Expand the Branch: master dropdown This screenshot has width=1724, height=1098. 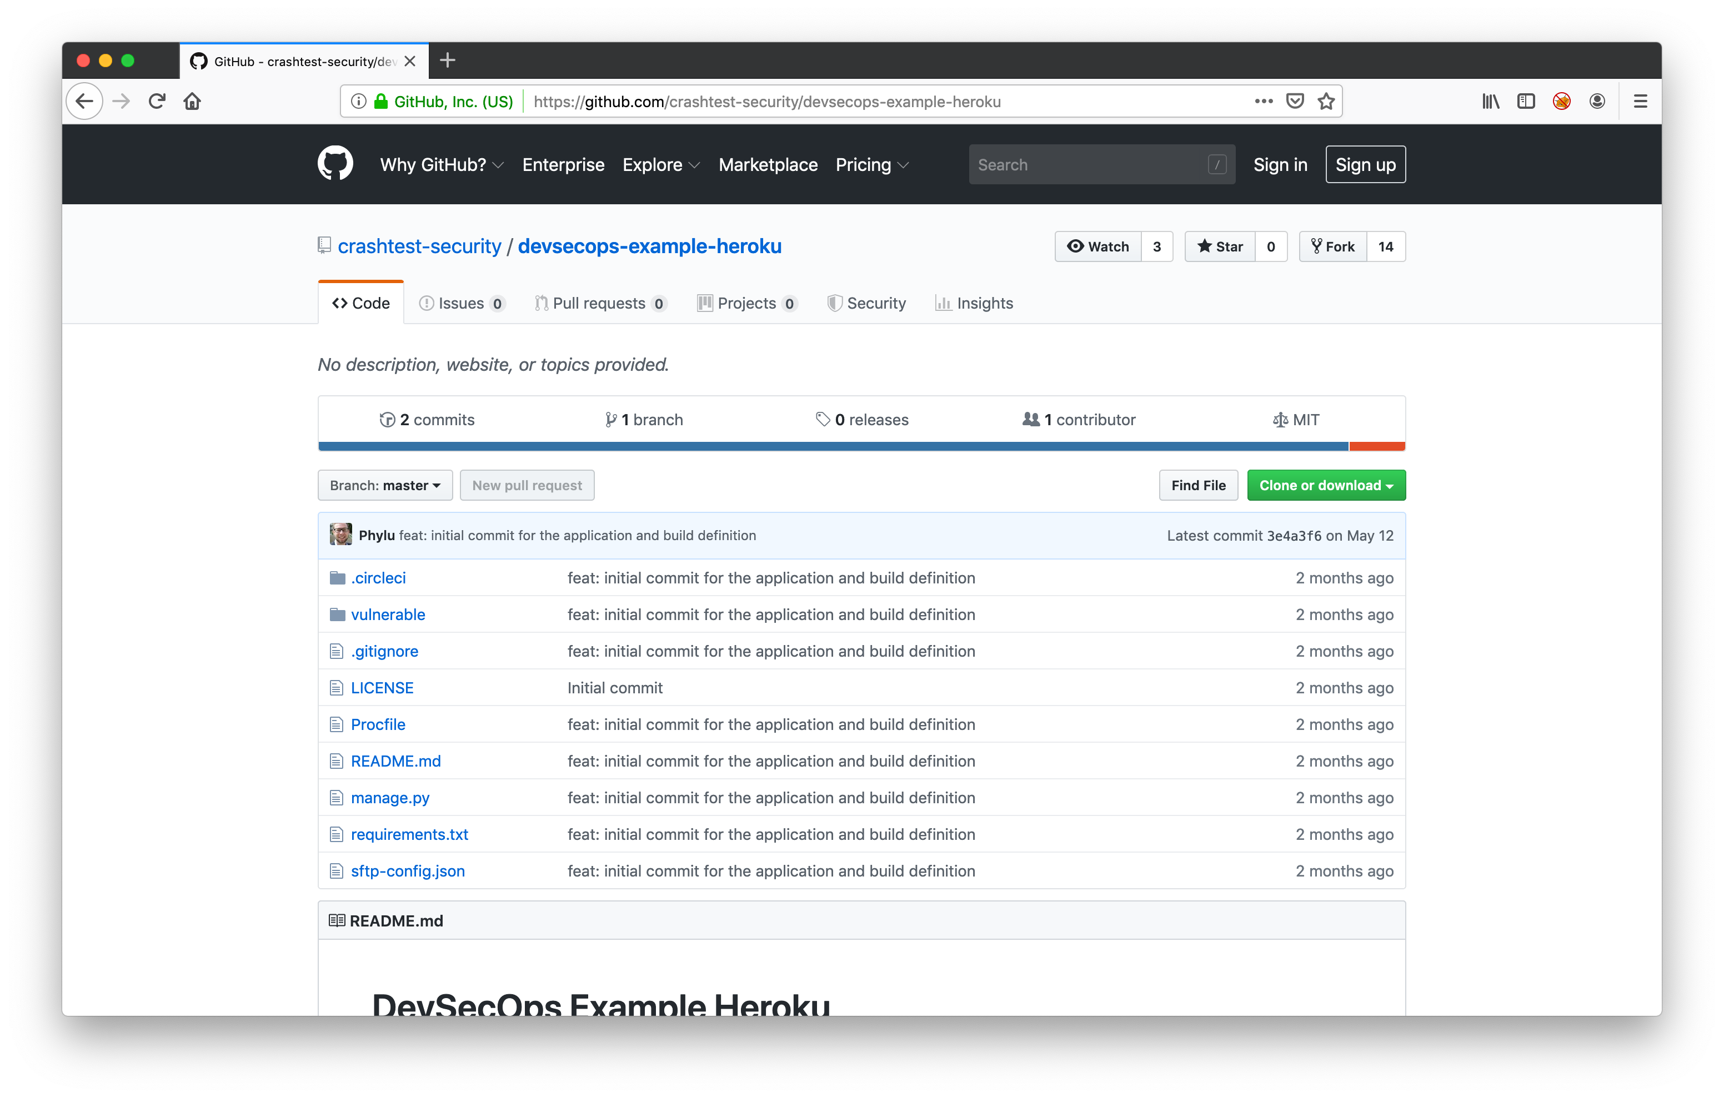[384, 485]
